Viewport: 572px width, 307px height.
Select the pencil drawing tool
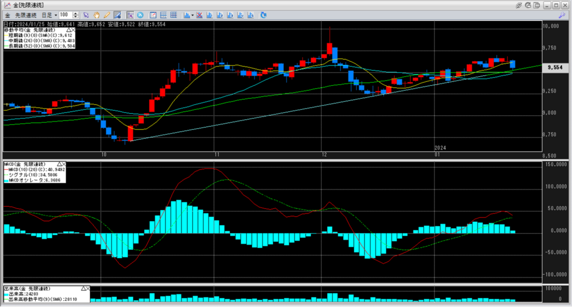[x=107, y=14]
